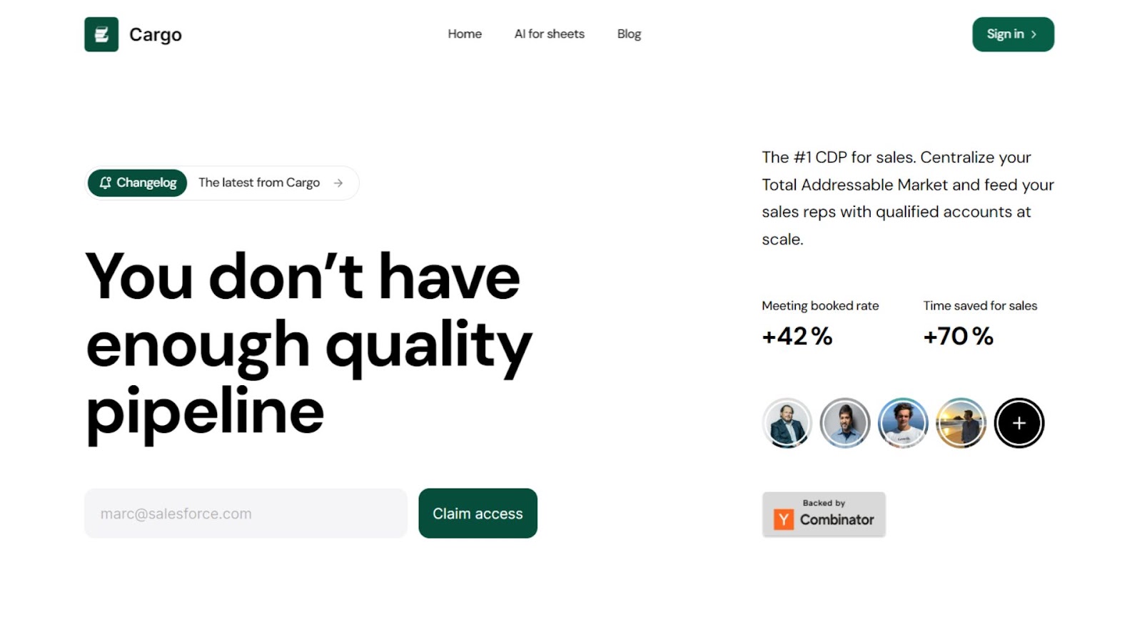This screenshot has width=1142, height=642.
Task: Select the fourth avatar with beach sunset
Action: point(961,423)
